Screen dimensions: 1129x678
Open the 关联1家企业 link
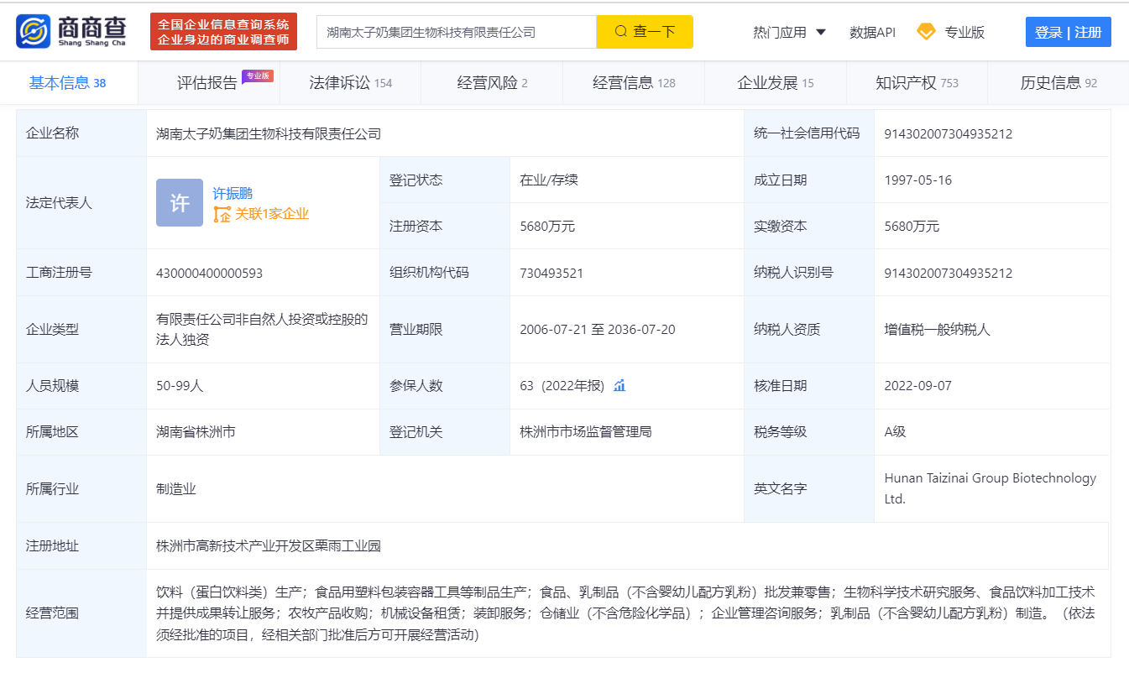coord(272,214)
